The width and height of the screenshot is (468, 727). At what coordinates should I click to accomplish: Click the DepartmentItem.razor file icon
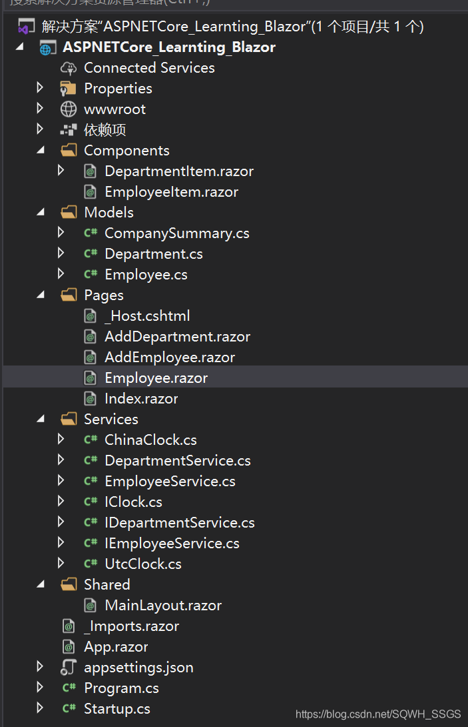pyautogui.click(x=90, y=171)
